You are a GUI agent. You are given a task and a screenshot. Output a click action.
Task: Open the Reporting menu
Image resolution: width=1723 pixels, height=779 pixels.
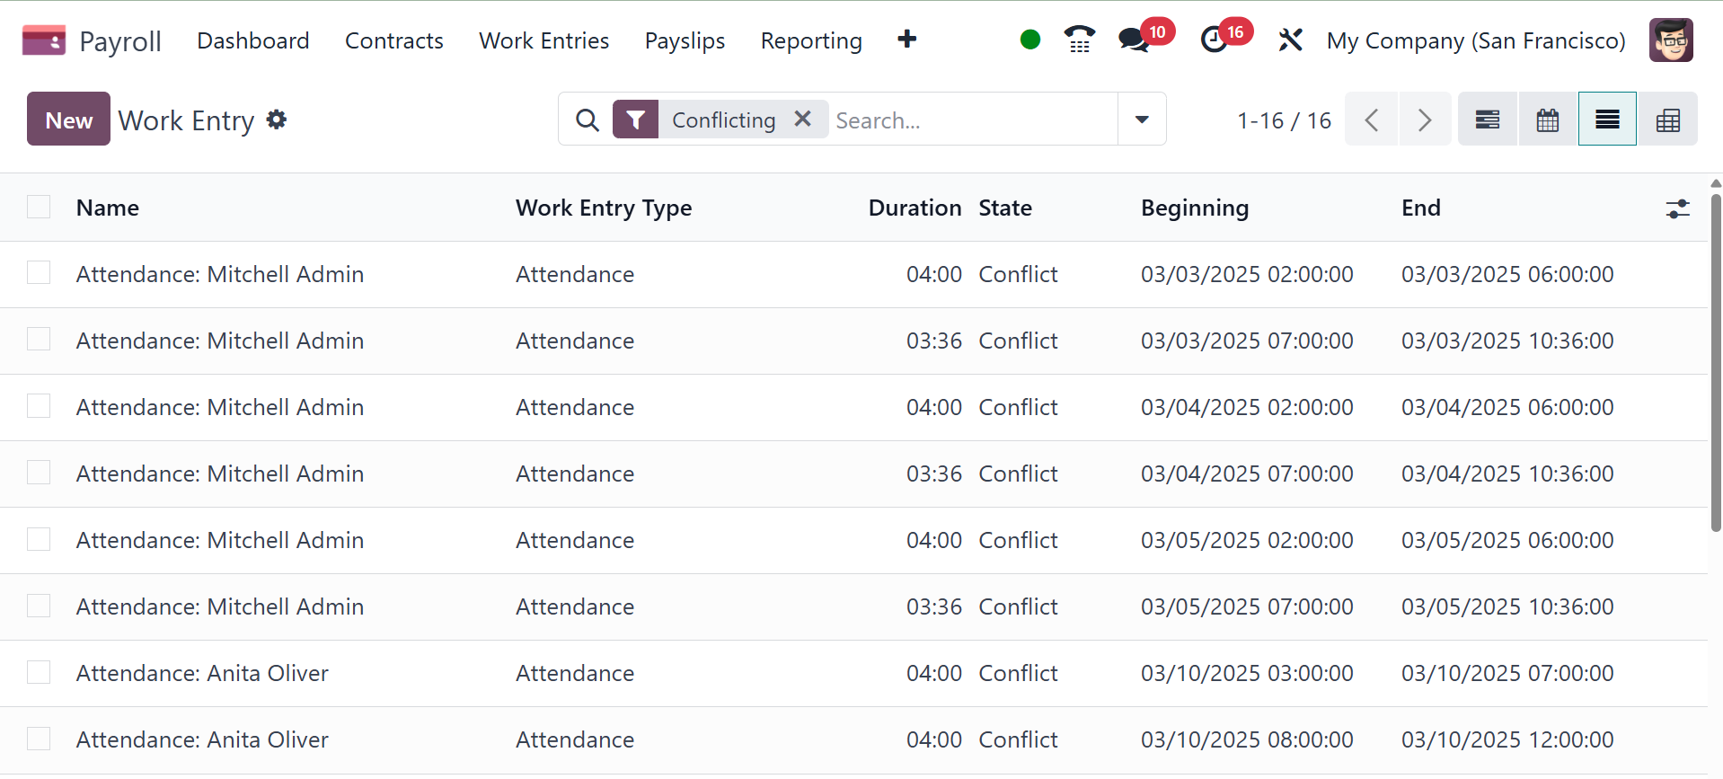pos(810,40)
